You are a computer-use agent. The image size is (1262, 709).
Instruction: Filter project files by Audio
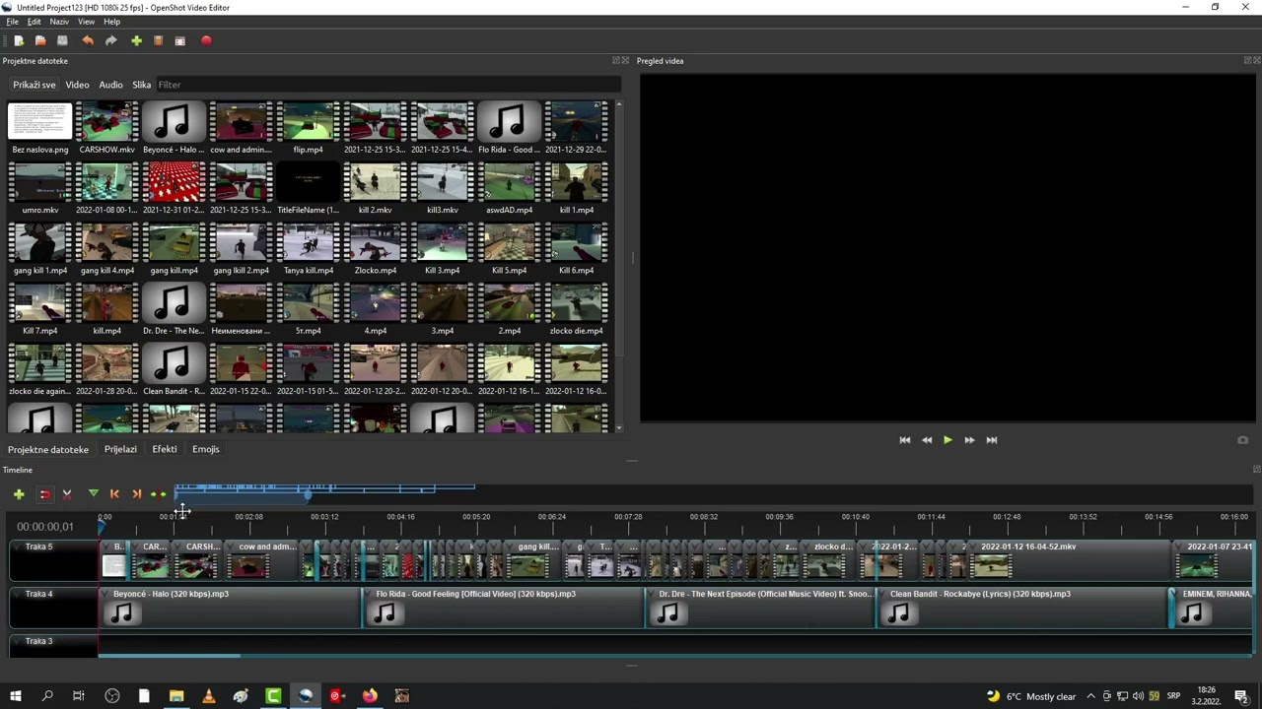pos(110,85)
